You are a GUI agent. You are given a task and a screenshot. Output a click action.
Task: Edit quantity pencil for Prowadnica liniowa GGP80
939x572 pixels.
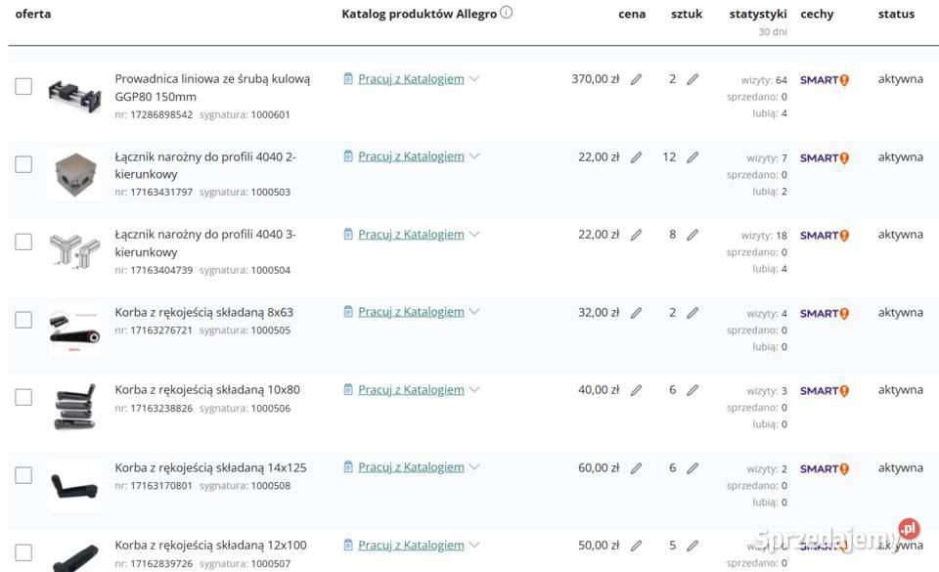point(693,79)
